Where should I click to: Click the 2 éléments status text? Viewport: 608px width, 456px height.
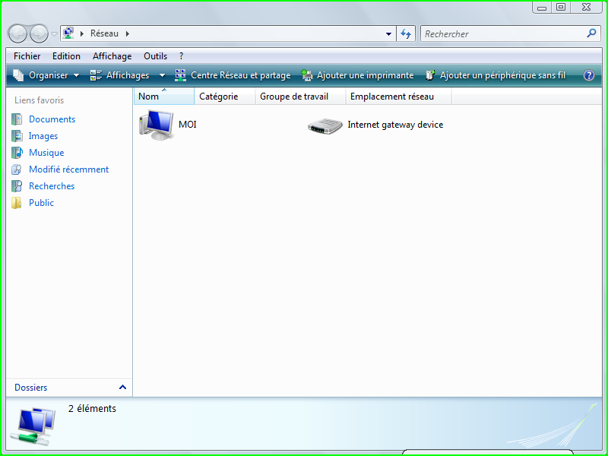[x=92, y=408]
